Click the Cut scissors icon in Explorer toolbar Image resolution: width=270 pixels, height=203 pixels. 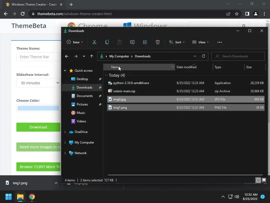(94, 42)
